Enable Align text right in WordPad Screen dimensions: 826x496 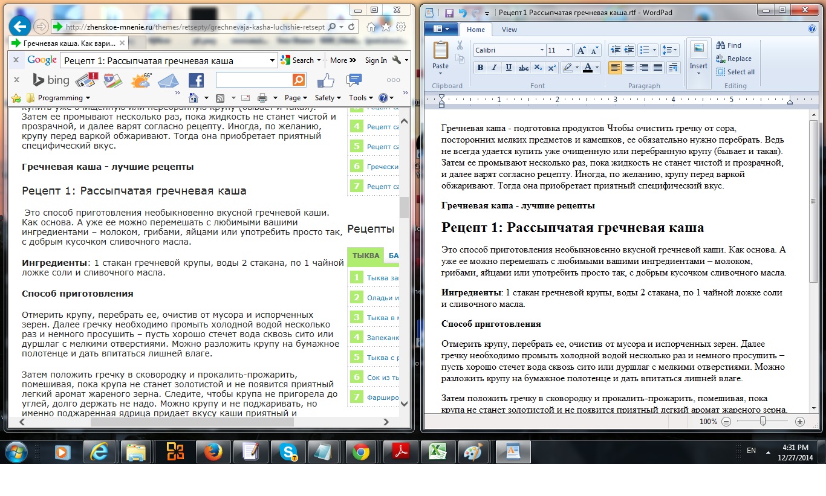[x=643, y=68]
